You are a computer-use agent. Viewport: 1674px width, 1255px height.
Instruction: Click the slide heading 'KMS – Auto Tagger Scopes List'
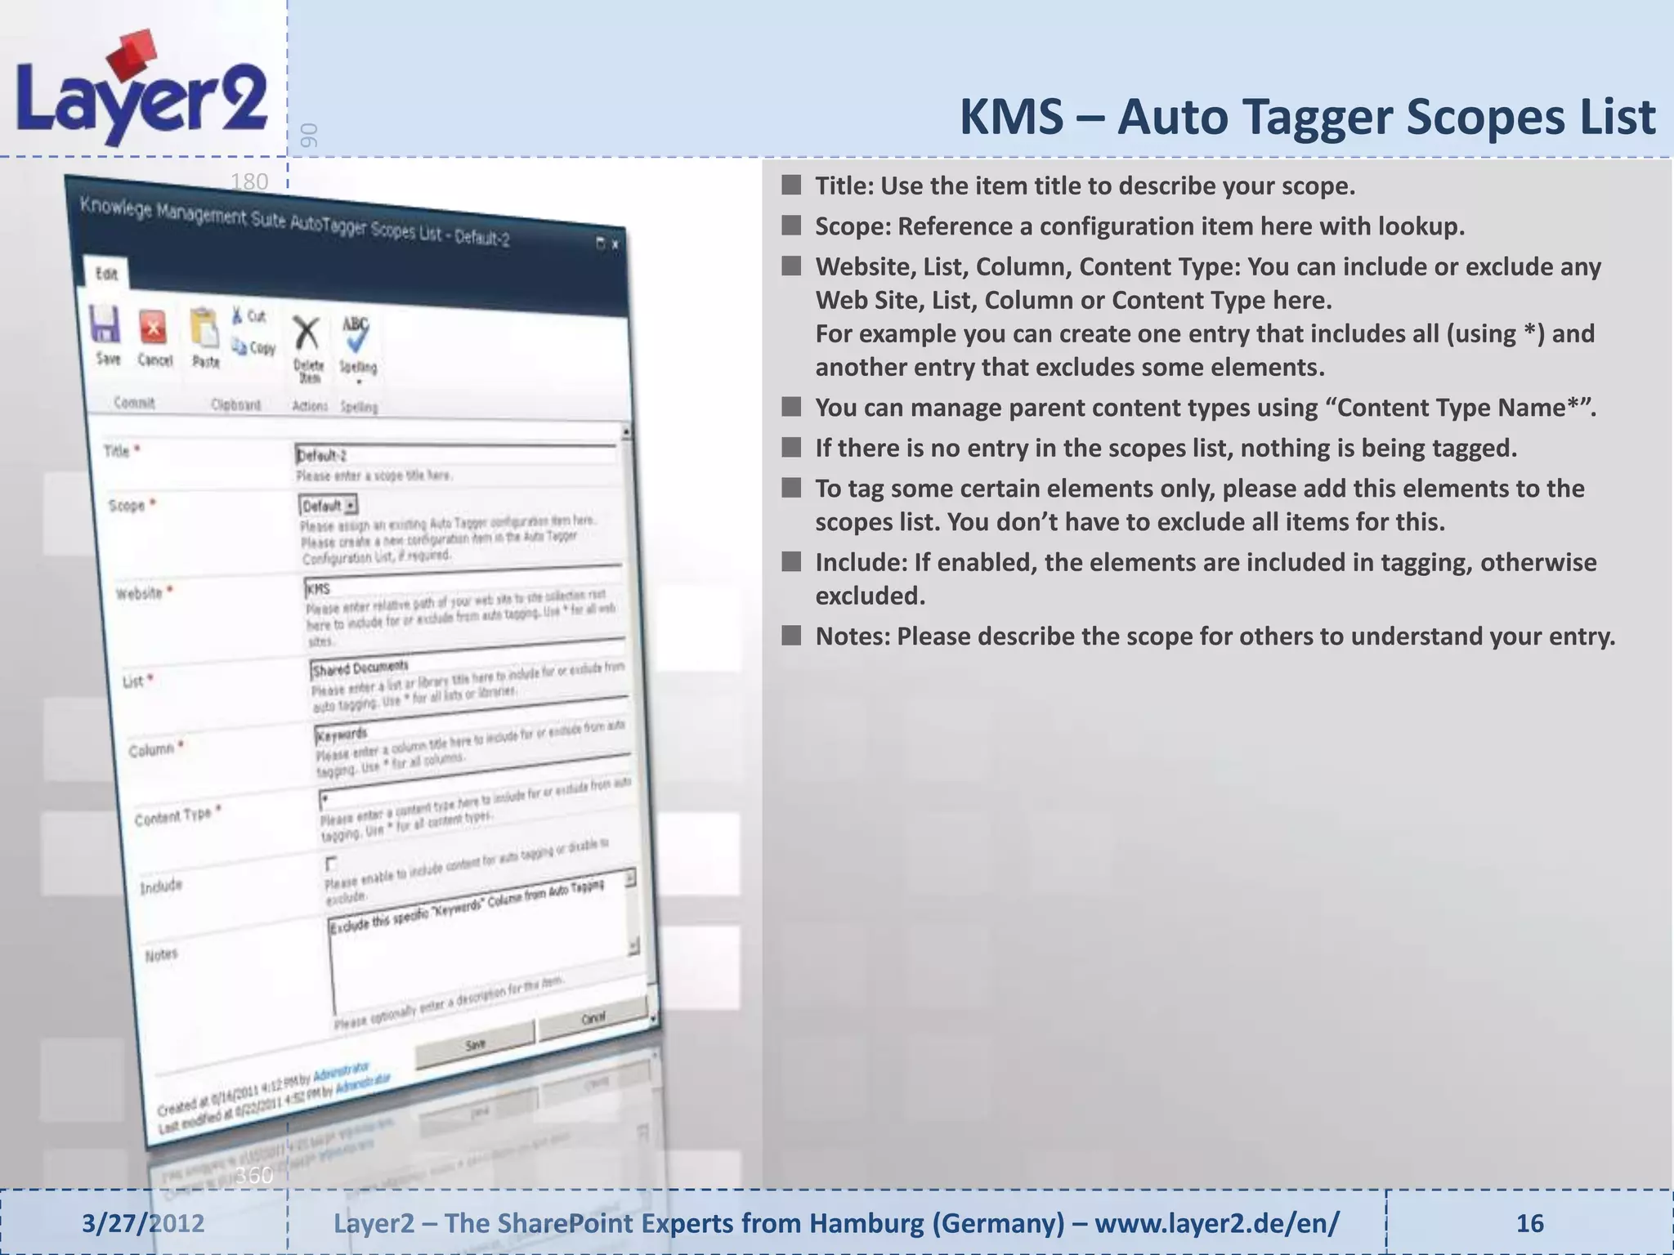[x=1307, y=117]
